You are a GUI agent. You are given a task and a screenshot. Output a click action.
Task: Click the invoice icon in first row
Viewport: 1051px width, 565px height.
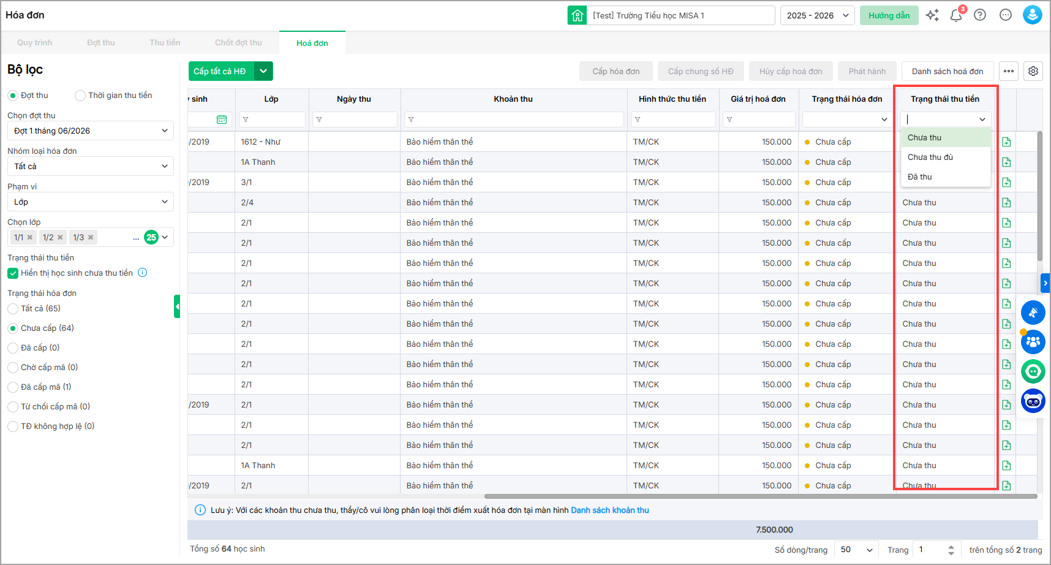pos(1006,142)
